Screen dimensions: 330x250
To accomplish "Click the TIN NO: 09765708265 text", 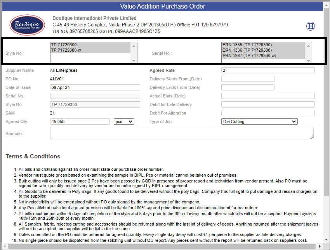I will 75,31.
